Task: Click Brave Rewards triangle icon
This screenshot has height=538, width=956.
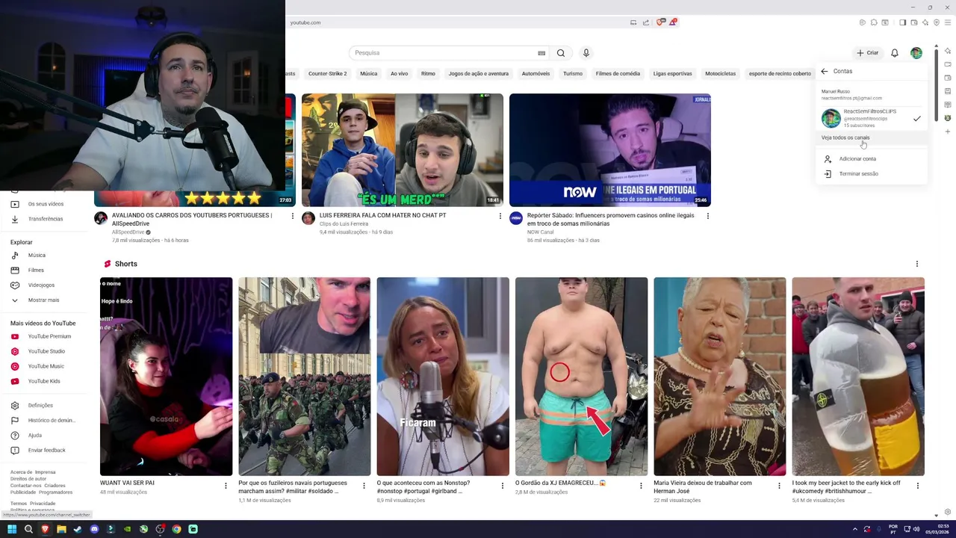Action: coord(672,22)
